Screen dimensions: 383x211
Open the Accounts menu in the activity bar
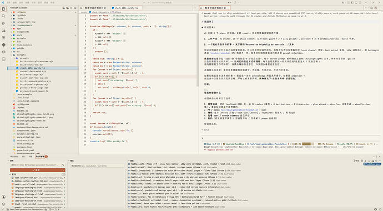coord(3,197)
